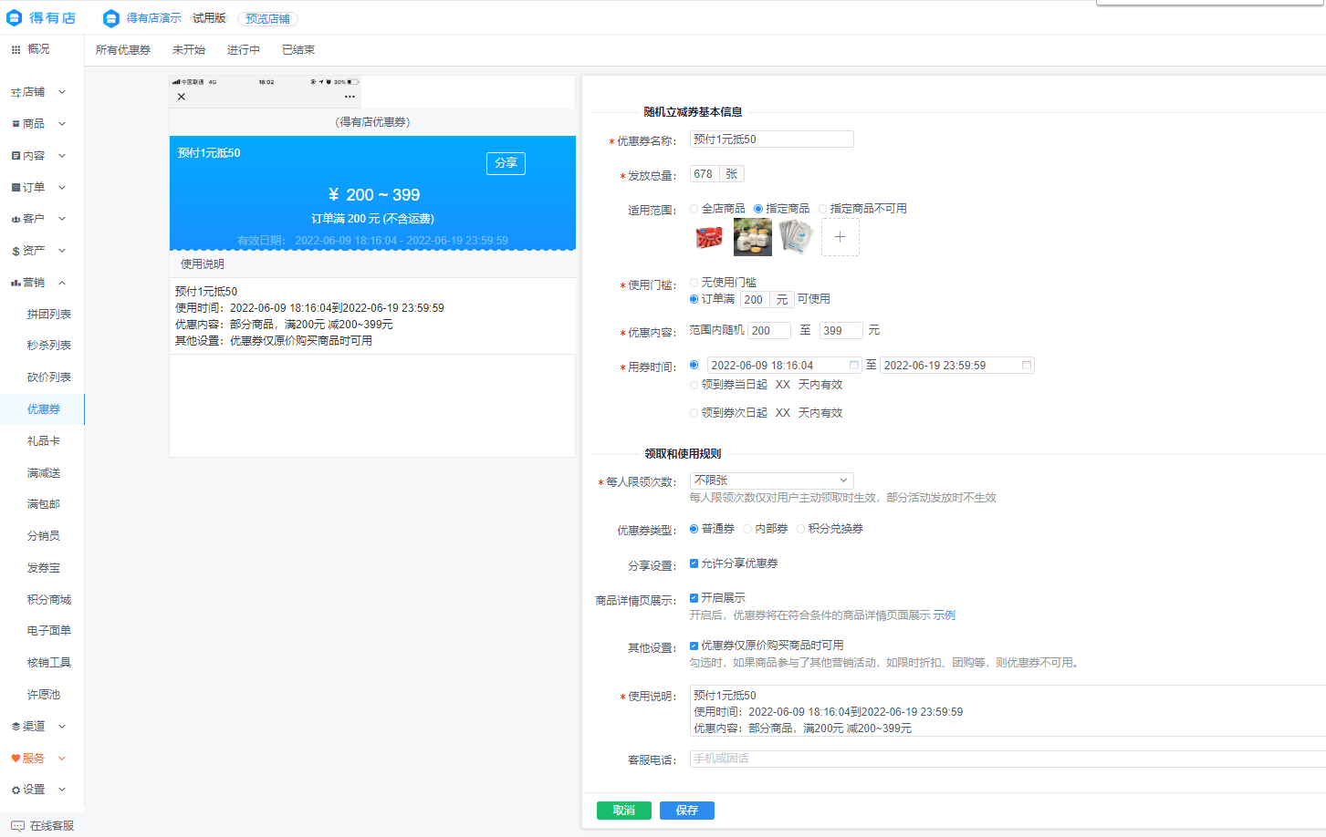Click the 设置 gear icon

(x=16, y=790)
